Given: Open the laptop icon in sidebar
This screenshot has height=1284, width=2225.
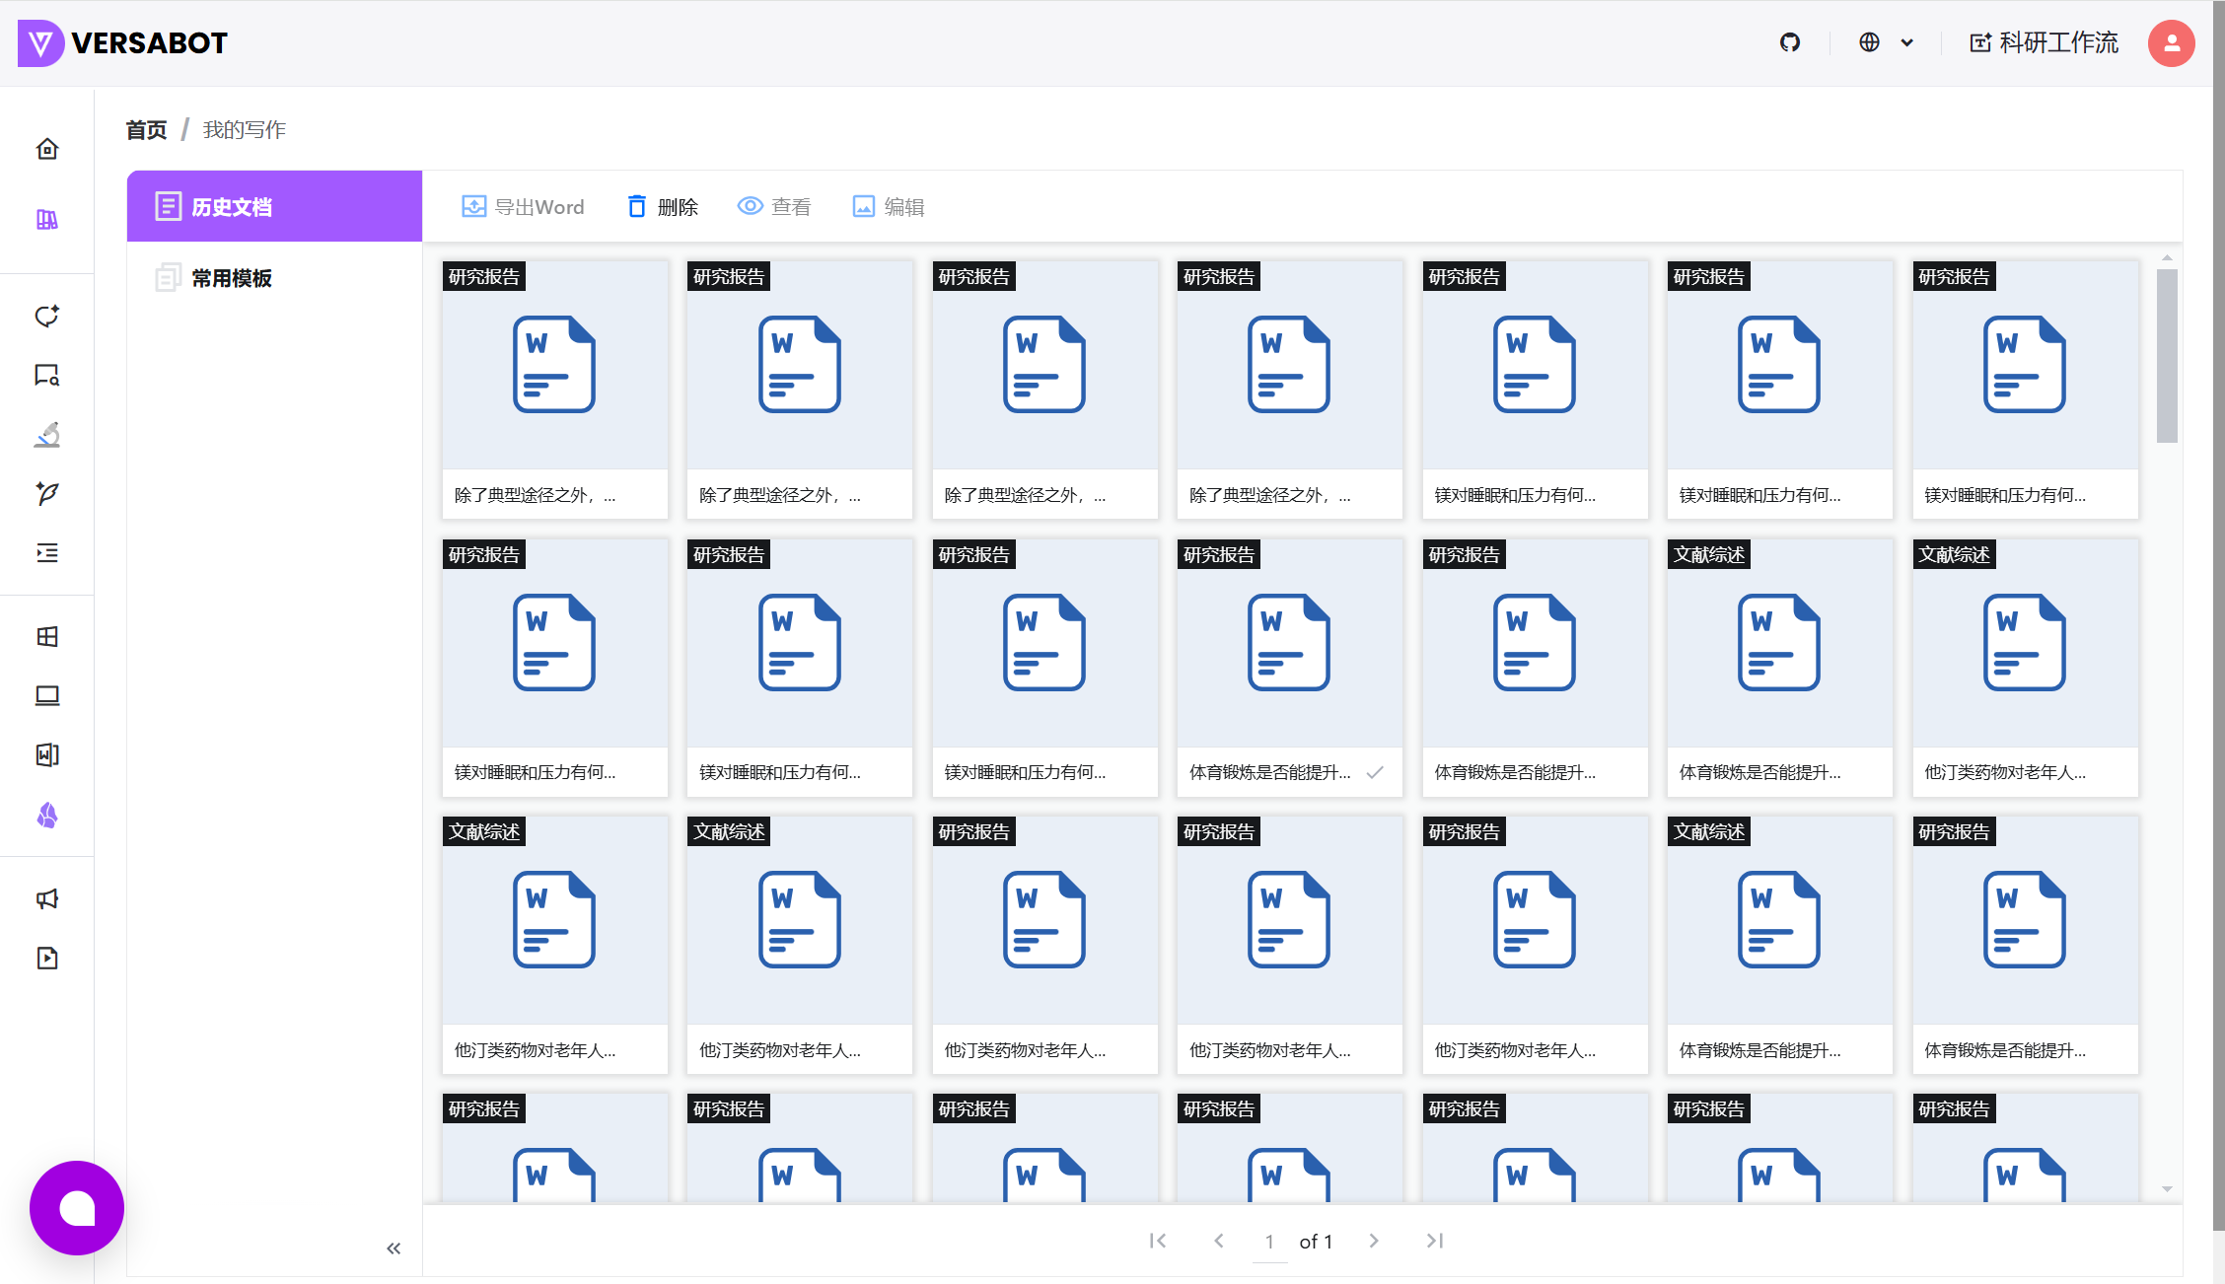Looking at the screenshot, I should point(47,696).
